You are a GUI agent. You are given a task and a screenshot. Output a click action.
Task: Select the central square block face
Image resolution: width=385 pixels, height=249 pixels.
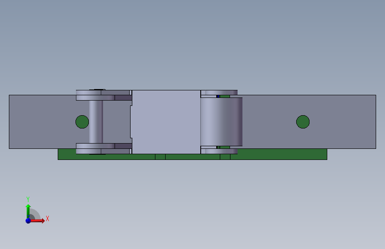166,122
